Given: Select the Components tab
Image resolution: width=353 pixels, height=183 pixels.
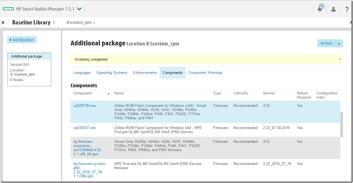Looking at the screenshot, I should pyautogui.click(x=173, y=73).
